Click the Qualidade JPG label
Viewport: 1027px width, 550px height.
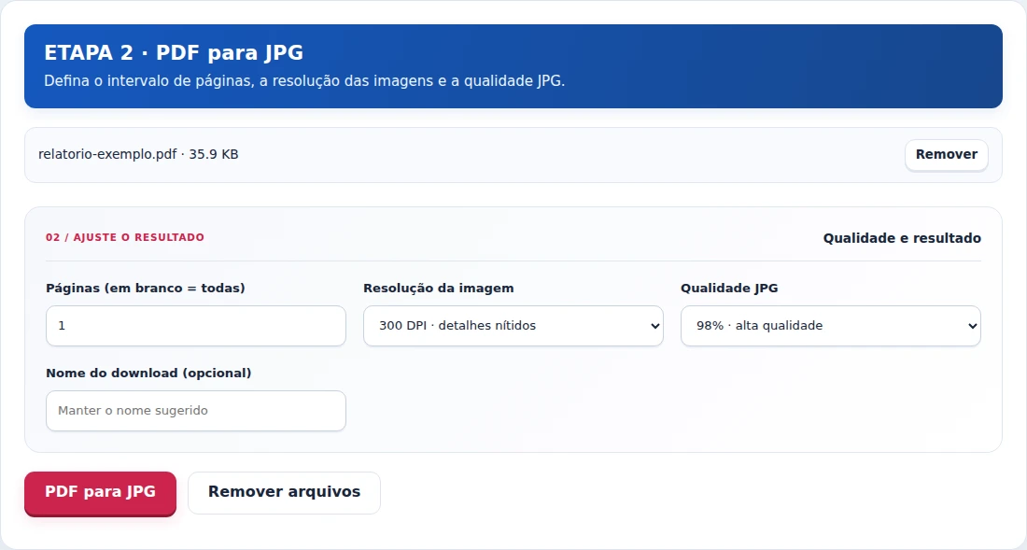(729, 289)
